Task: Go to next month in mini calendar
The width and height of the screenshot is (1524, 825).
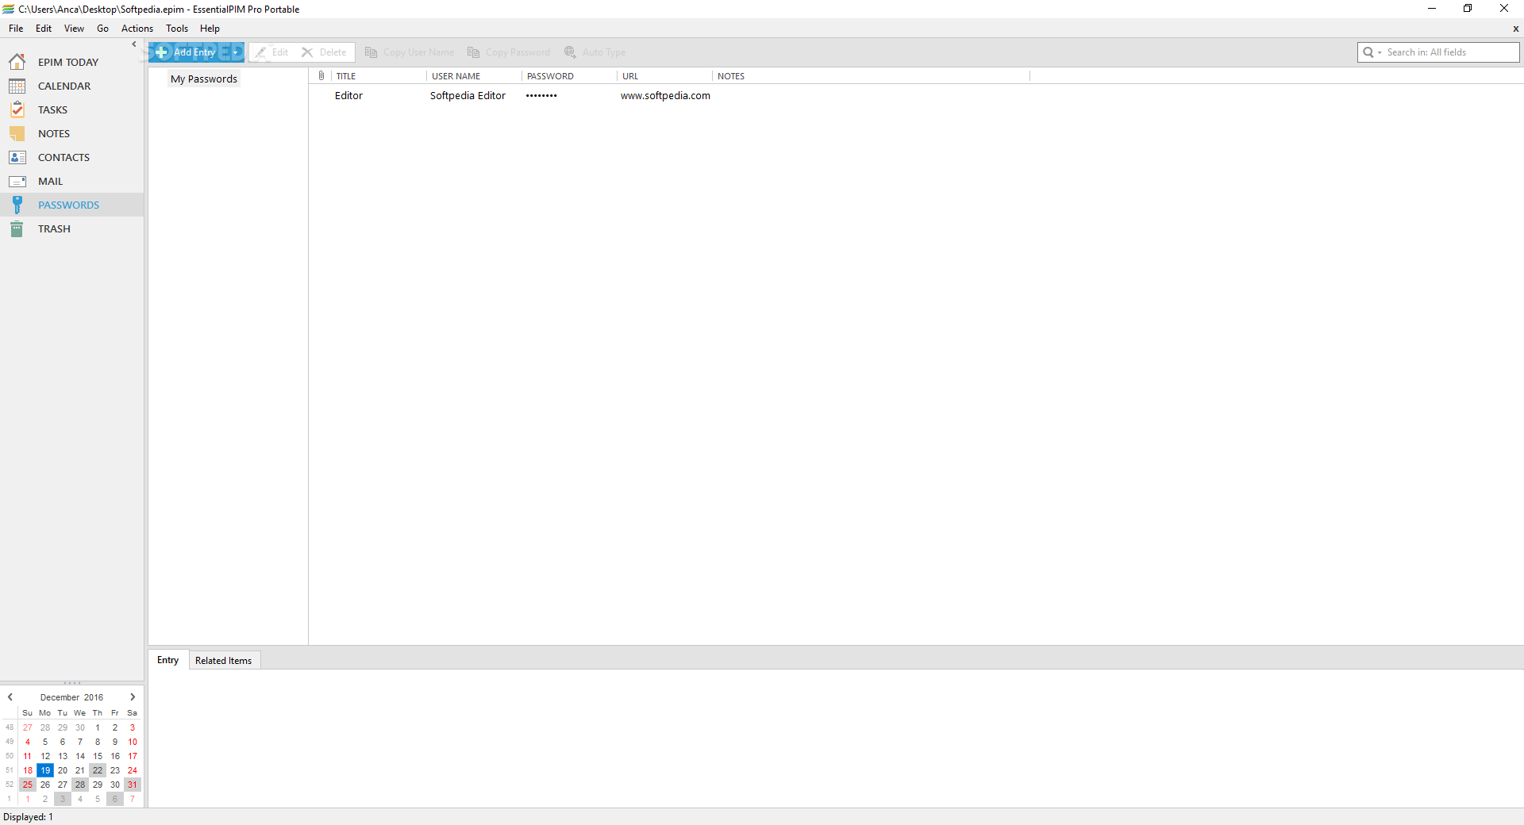Action: (x=133, y=697)
